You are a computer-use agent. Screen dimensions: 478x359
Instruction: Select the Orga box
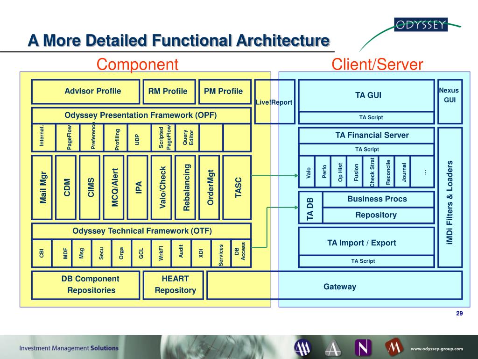[122, 253]
